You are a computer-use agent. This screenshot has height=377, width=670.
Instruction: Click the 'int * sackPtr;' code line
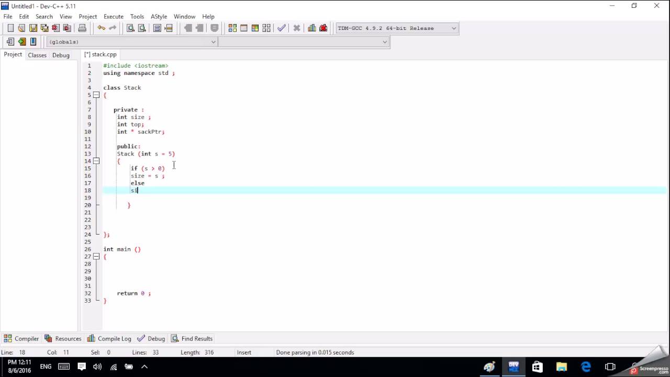pos(141,132)
